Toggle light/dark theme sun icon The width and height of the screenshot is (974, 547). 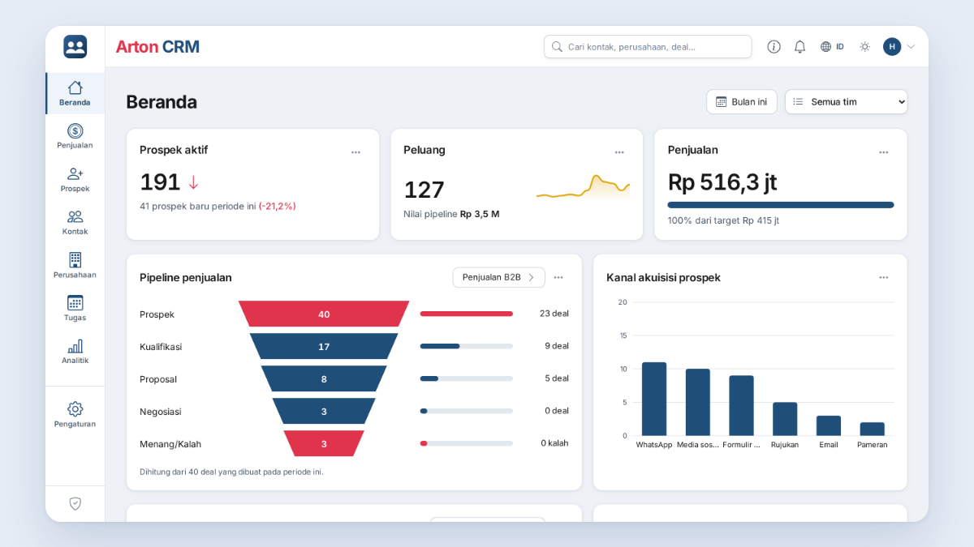(864, 46)
